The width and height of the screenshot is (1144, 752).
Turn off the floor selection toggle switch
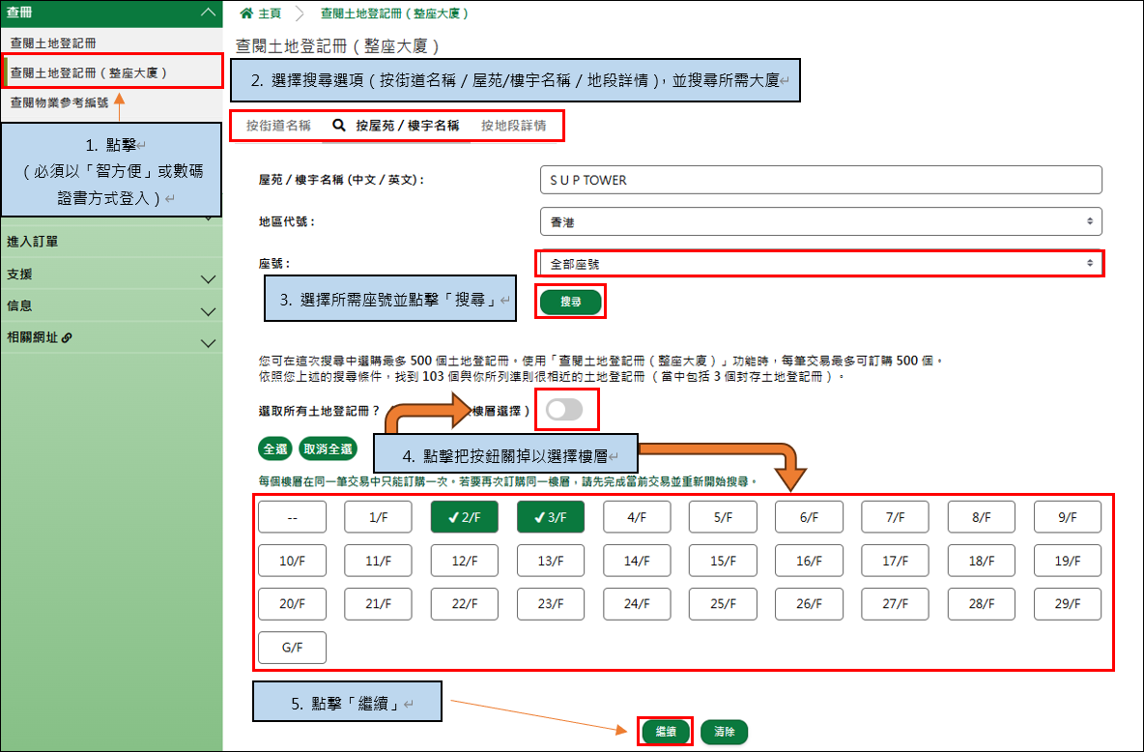567,409
